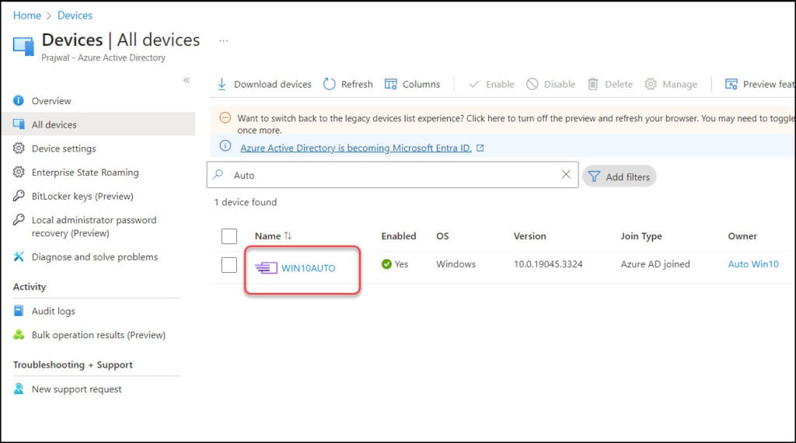Check the WIN10AUTO row checkbox
Image resolution: width=796 pixels, height=443 pixels.
click(229, 264)
